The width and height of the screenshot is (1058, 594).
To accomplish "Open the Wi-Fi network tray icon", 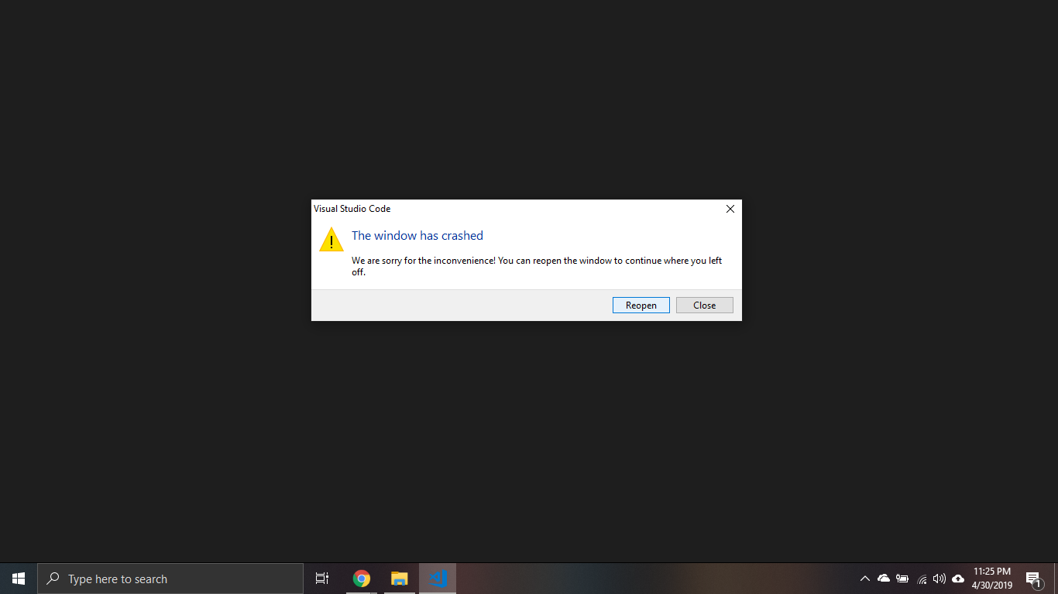I will pos(922,579).
